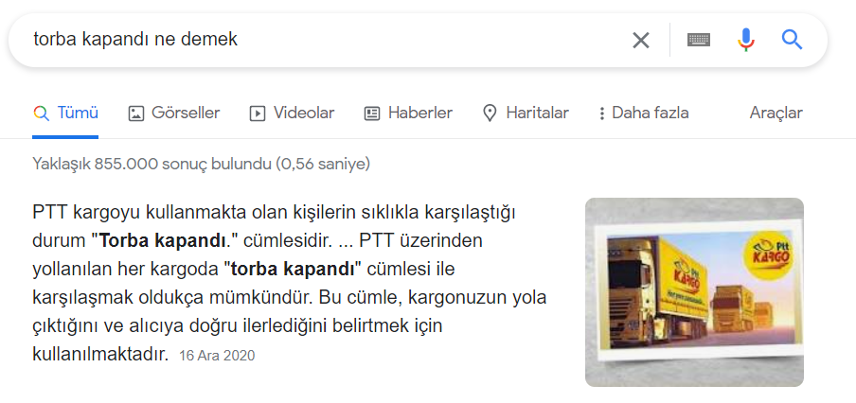Image resolution: width=856 pixels, height=403 pixels.
Task: Open the Videolar results tab
Action: tap(292, 114)
